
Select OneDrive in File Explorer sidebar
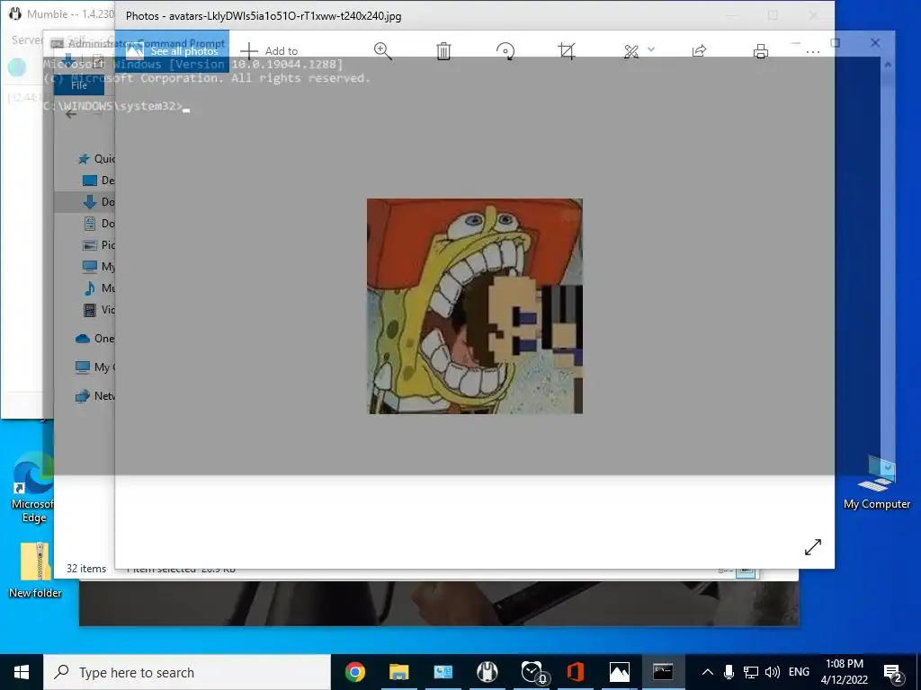[94, 339]
